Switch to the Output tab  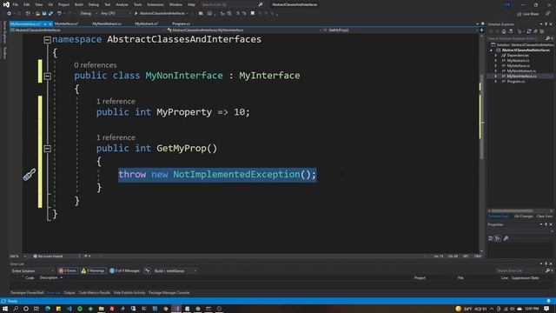pos(69,293)
